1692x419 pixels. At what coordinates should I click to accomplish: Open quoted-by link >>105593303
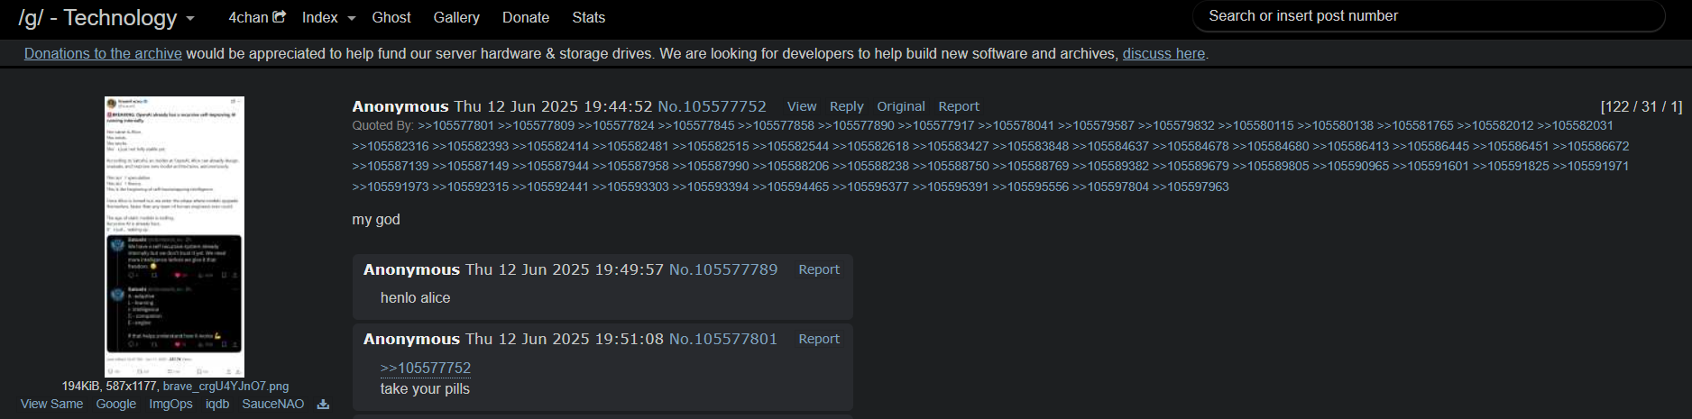[630, 187]
